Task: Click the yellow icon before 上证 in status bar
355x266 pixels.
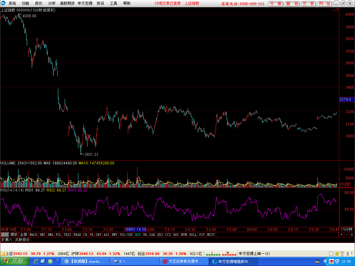Action: (x=3, y=254)
